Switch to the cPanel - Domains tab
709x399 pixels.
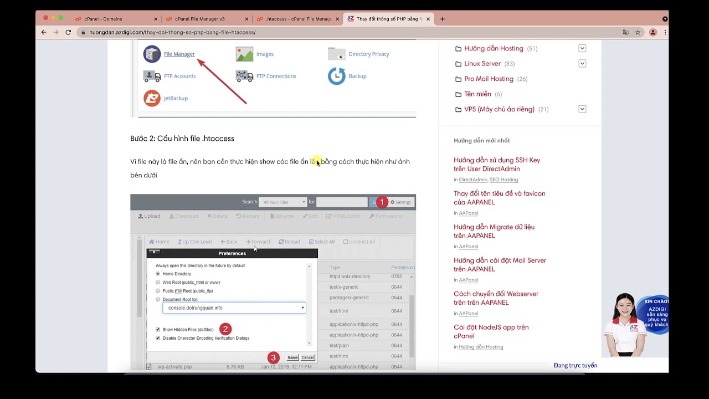pos(115,19)
